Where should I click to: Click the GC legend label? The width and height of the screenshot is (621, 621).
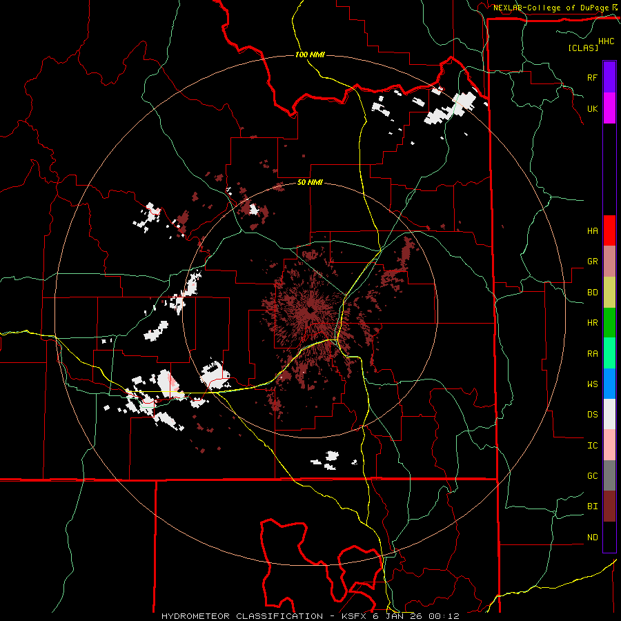point(592,476)
